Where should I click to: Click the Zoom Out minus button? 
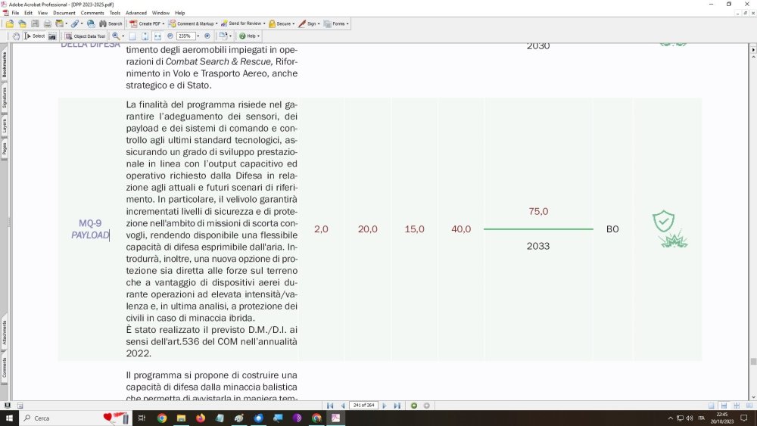[x=170, y=36]
